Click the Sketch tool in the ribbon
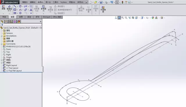 click(x=3, y=7)
